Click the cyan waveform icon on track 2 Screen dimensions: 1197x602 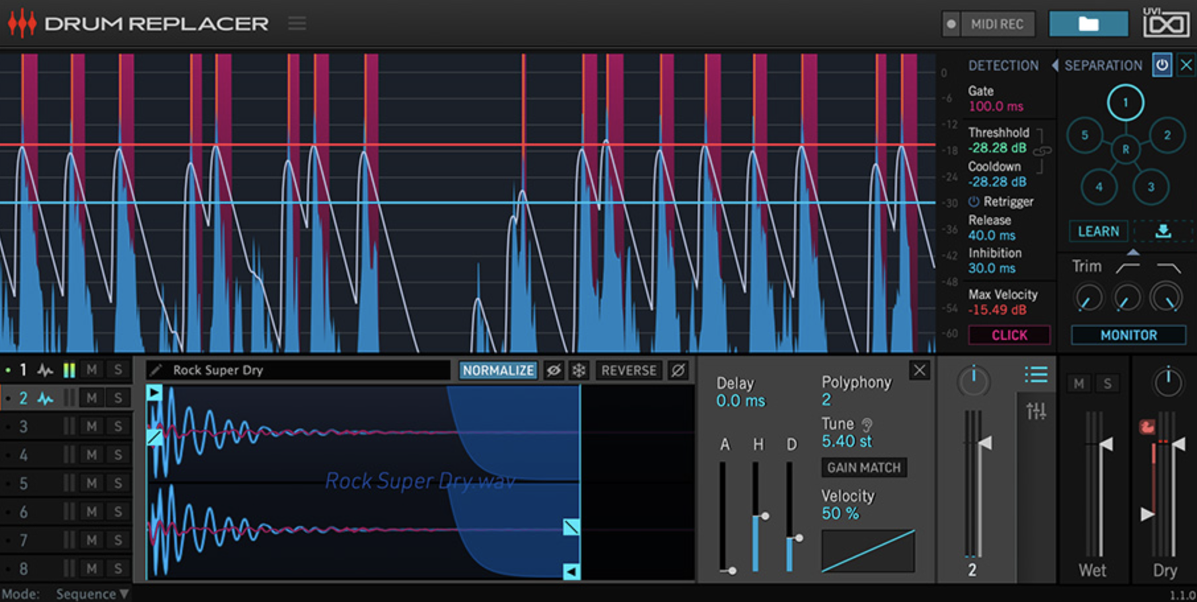click(45, 398)
